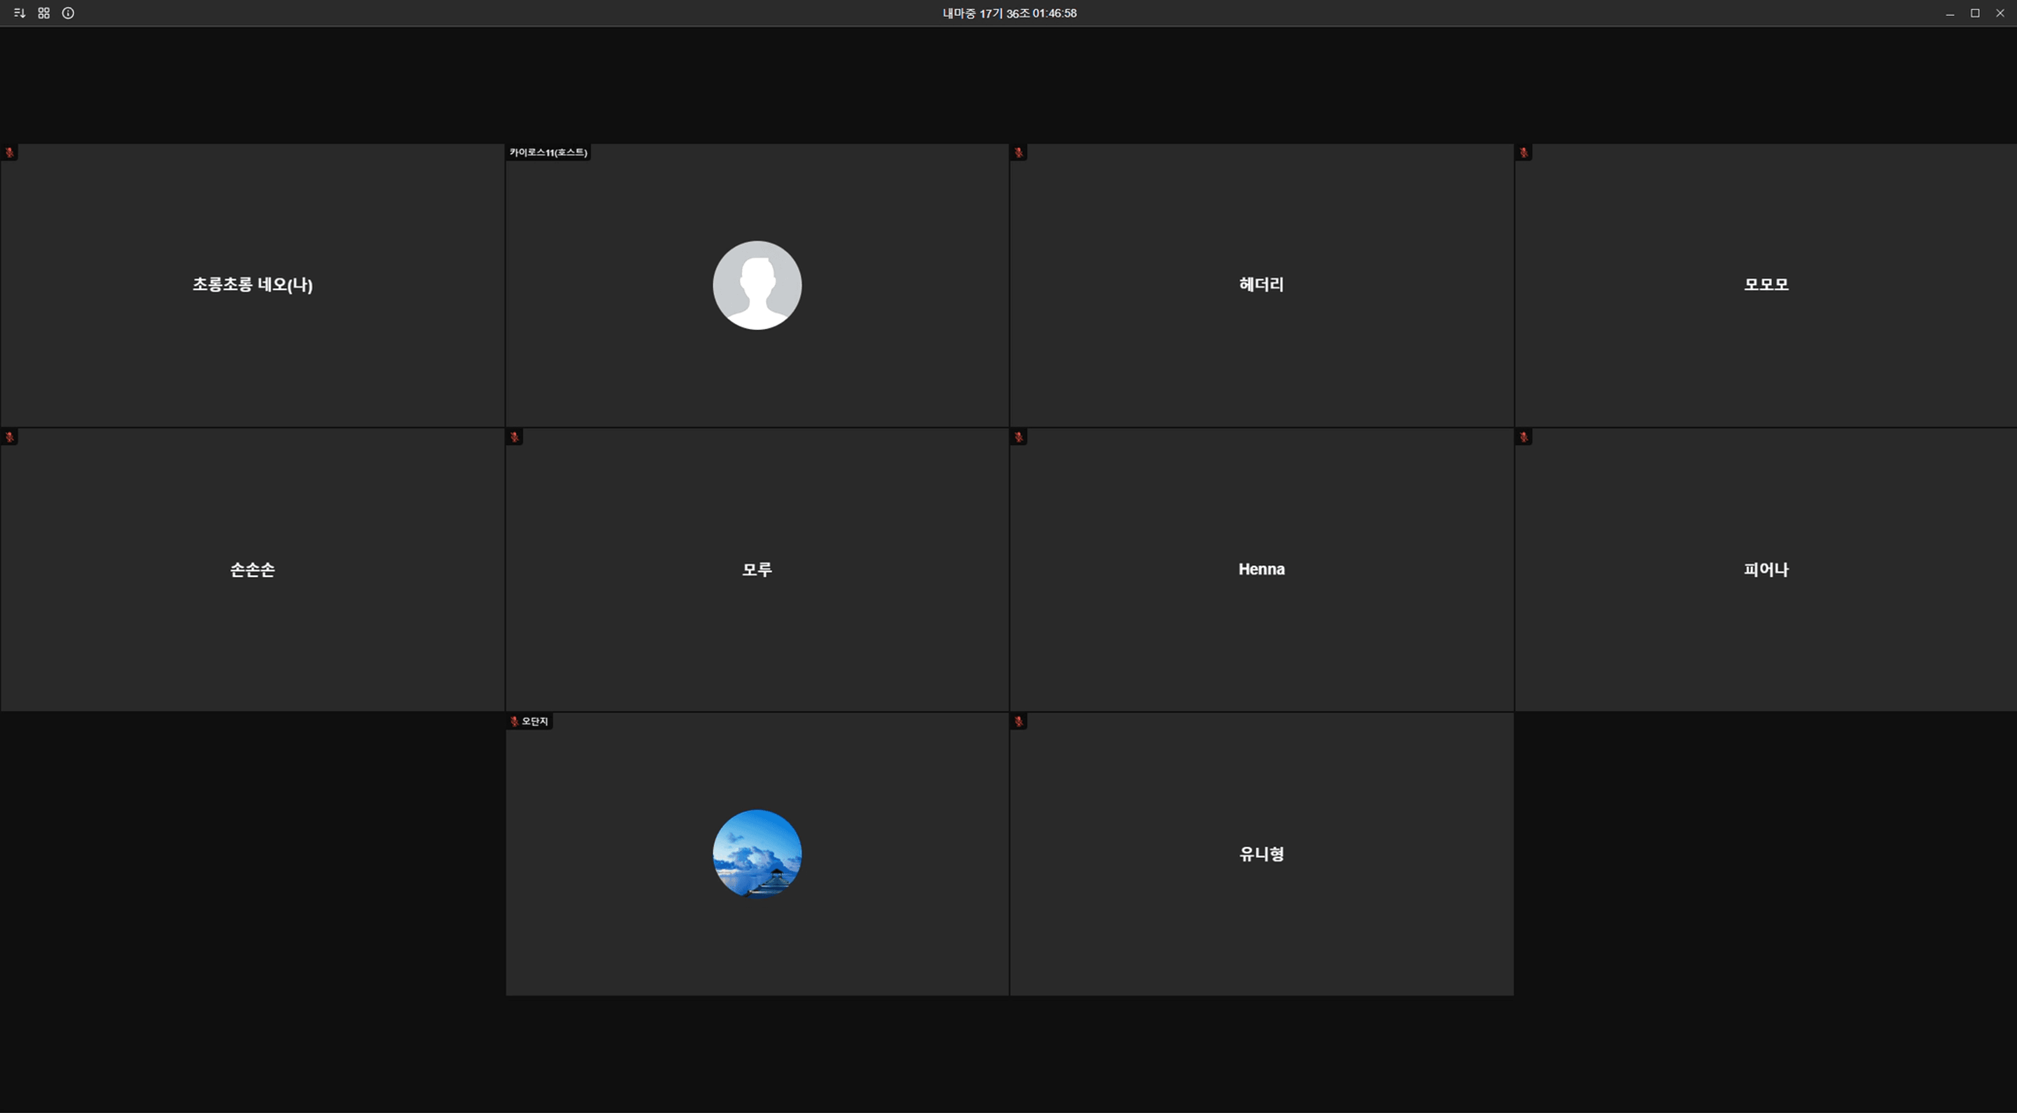Click muted mic icon on 손손손 tile
This screenshot has height=1113, width=2017.
click(9, 437)
